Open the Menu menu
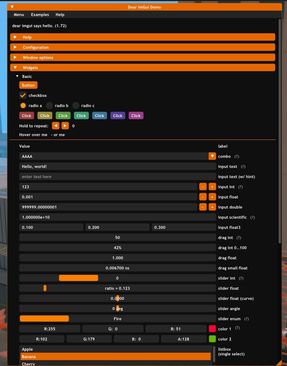The width and height of the screenshot is (287, 366). point(19,14)
